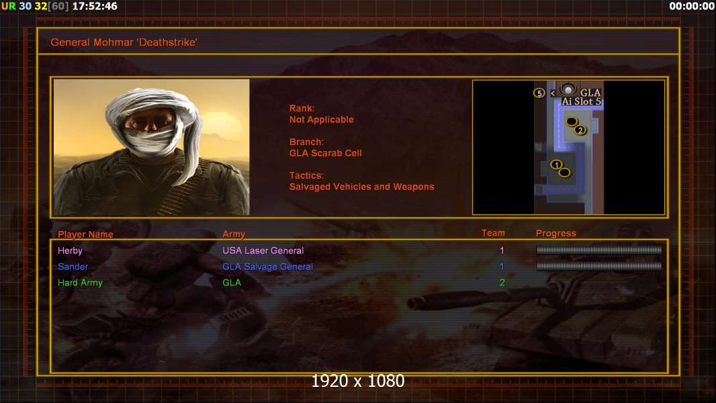The width and height of the screenshot is (716, 403).
Task: Click the unnumbered start marker beside marker 1
Action: coord(565,173)
